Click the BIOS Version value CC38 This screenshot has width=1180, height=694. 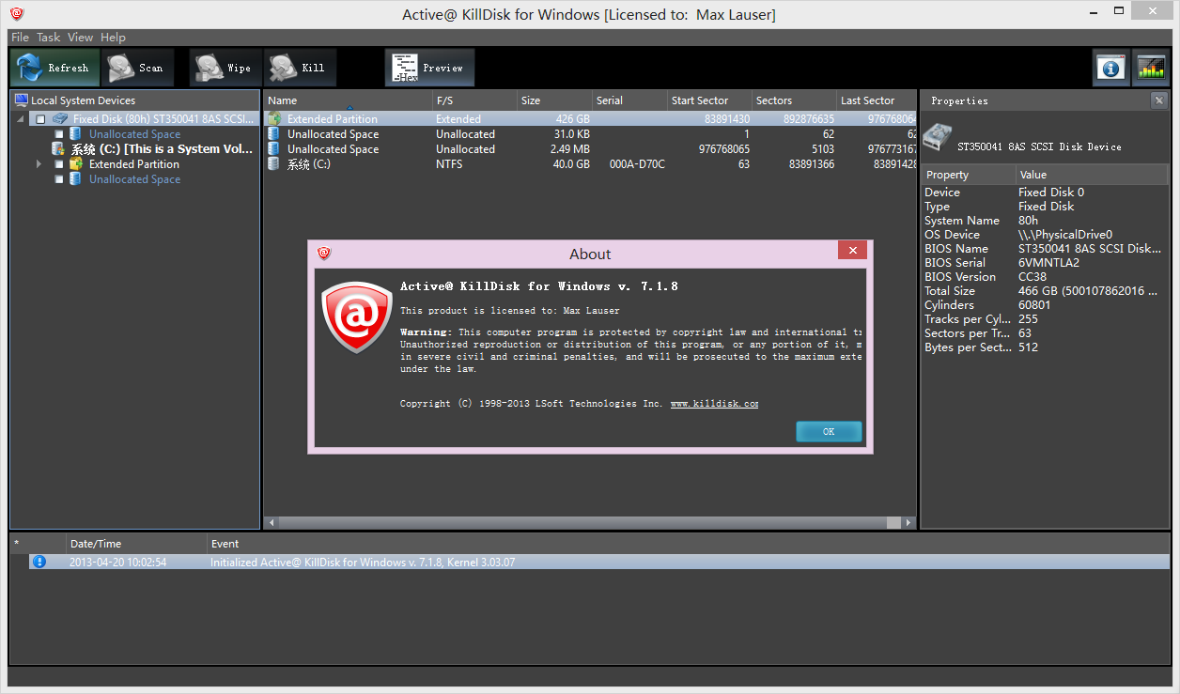[1032, 277]
